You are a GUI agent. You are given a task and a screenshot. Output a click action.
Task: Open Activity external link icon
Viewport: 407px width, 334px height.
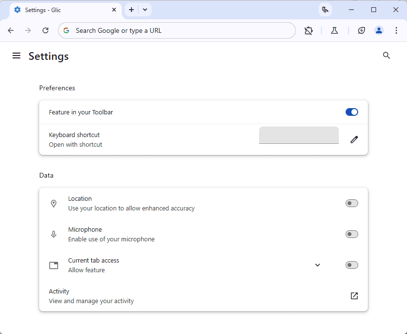pyautogui.click(x=354, y=296)
